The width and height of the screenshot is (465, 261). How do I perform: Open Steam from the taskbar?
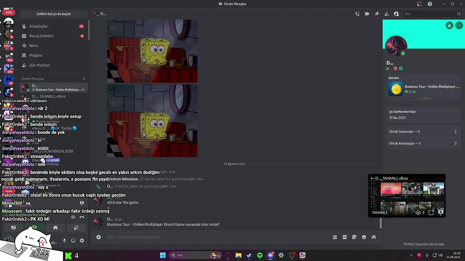pyautogui.click(x=249, y=255)
